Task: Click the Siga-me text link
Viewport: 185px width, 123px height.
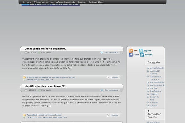Action: click(147, 51)
